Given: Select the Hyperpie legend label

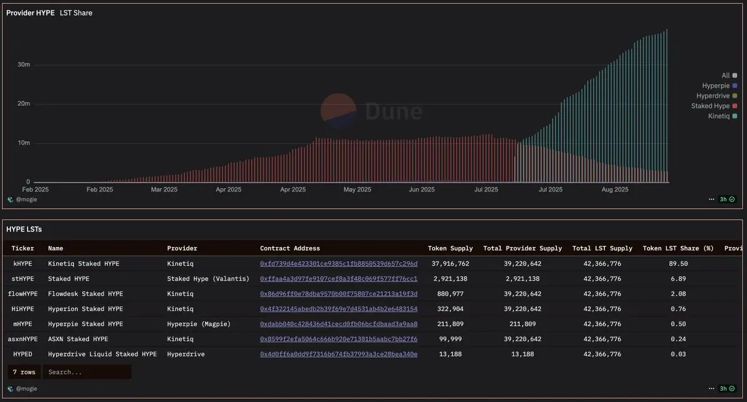Looking at the screenshot, I should pyautogui.click(x=716, y=86).
